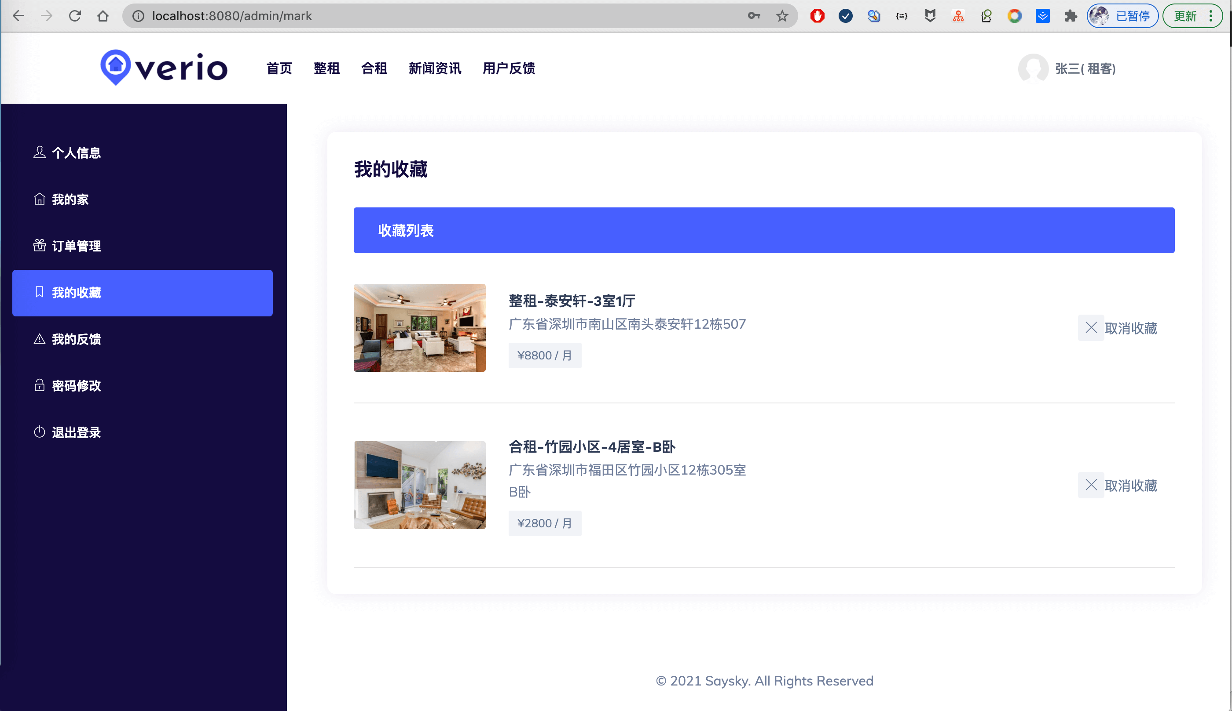Image resolution: width=1232 pixels, height=711 pixels.
Task: Click the verio logo icon
Action: click(115, 67)
